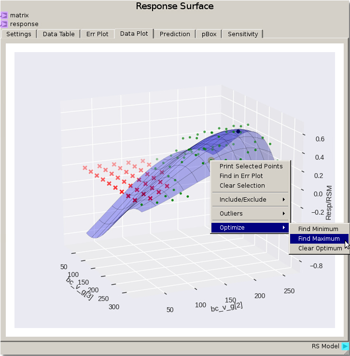Open the Sensitivity tab
This screenshot has width=350, height=356.
[243, 34]
